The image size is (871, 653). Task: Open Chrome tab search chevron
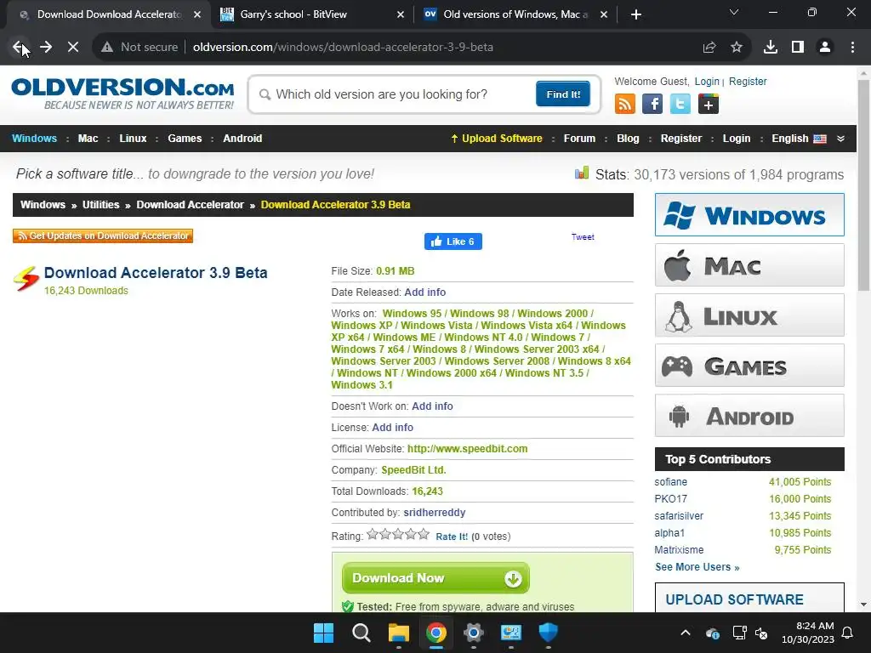(734, 12)
